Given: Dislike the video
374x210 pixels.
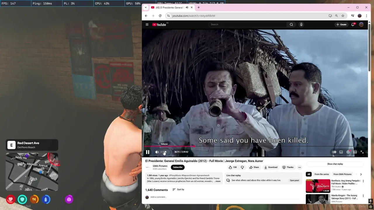Looking at the screenshot, I should click(x=242, y=167).
